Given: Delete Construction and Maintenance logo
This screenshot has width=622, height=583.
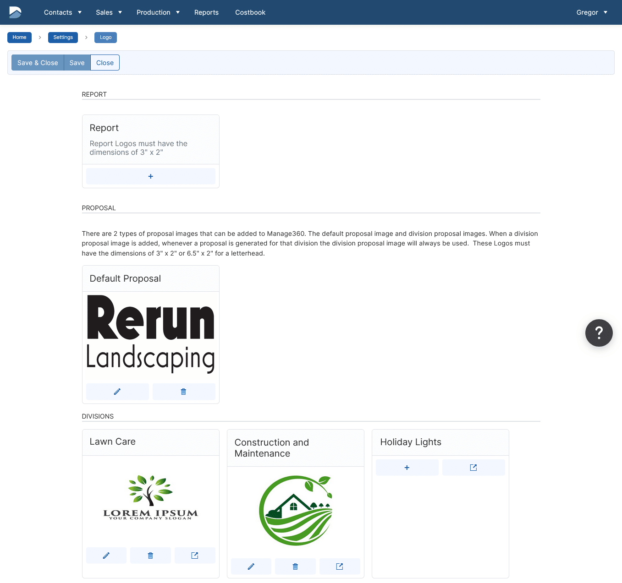Looking at the screenshot, I should tap(295, 567).
